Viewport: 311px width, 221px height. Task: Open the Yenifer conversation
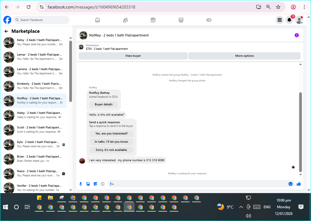(x=34, y=188)
